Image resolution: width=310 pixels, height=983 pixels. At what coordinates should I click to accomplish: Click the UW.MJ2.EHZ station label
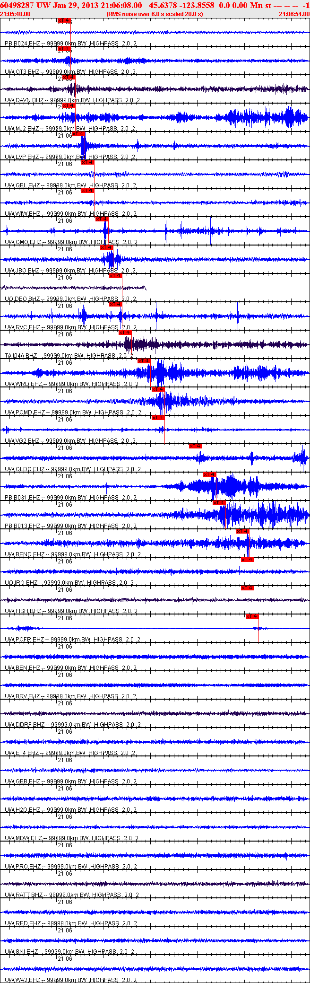click(22, 129)
